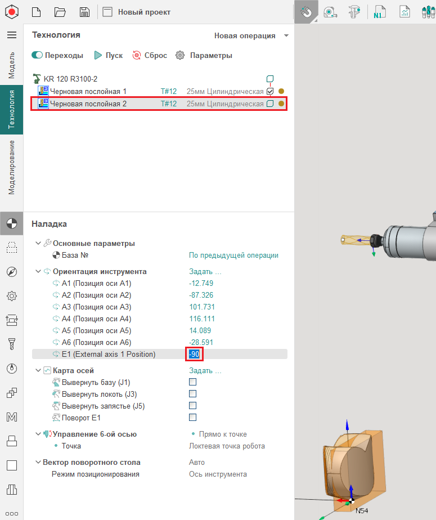Click the new project file icon
The image size is (436, 520).
[36, 12]
